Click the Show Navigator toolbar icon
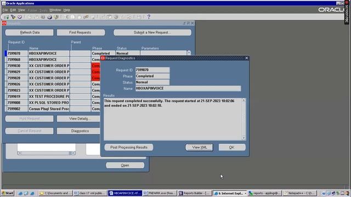The image size is (351, 197). (20, 17)
